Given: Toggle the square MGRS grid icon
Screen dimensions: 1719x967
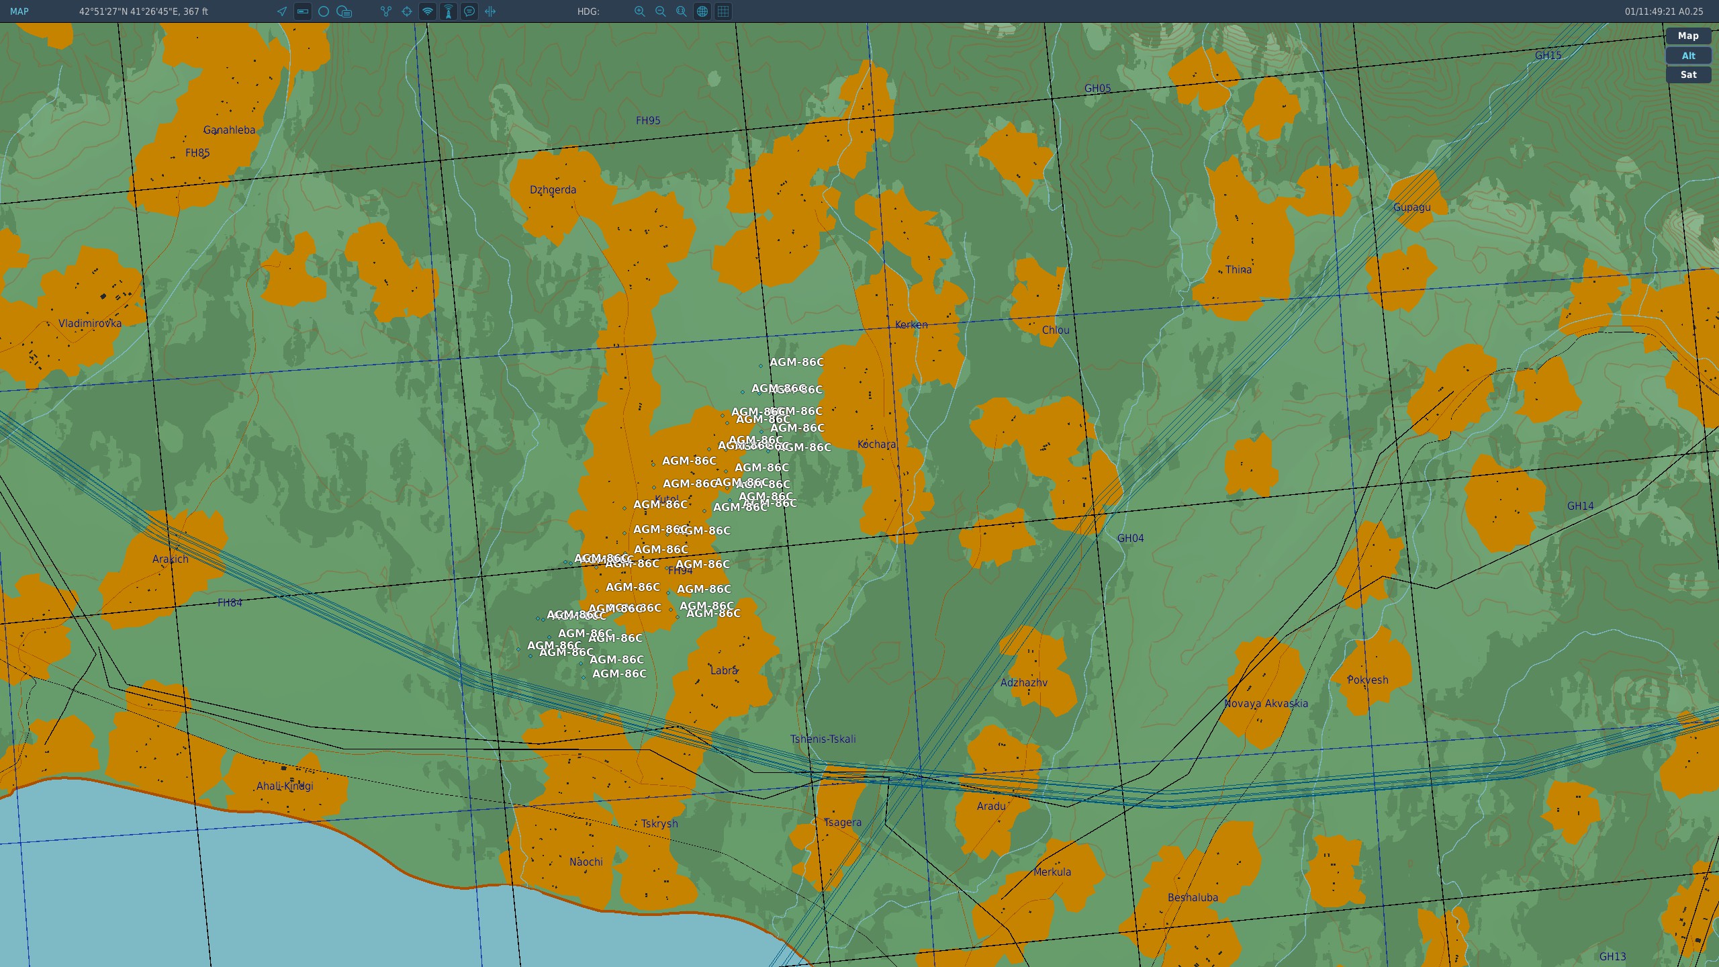Looking at the screenshot, I should (723, 11).
